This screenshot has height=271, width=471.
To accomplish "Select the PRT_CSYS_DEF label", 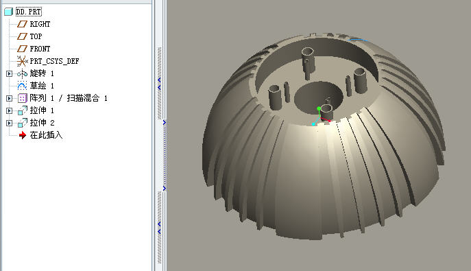I will coord(54,61).
